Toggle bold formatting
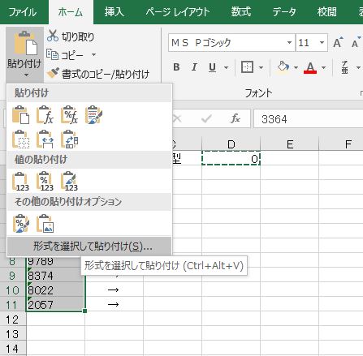This screenshot has width=363, height=356. (176, 67)
